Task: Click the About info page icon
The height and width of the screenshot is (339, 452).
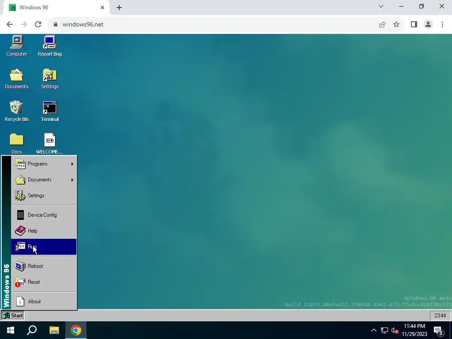Action: pos(20,301)
